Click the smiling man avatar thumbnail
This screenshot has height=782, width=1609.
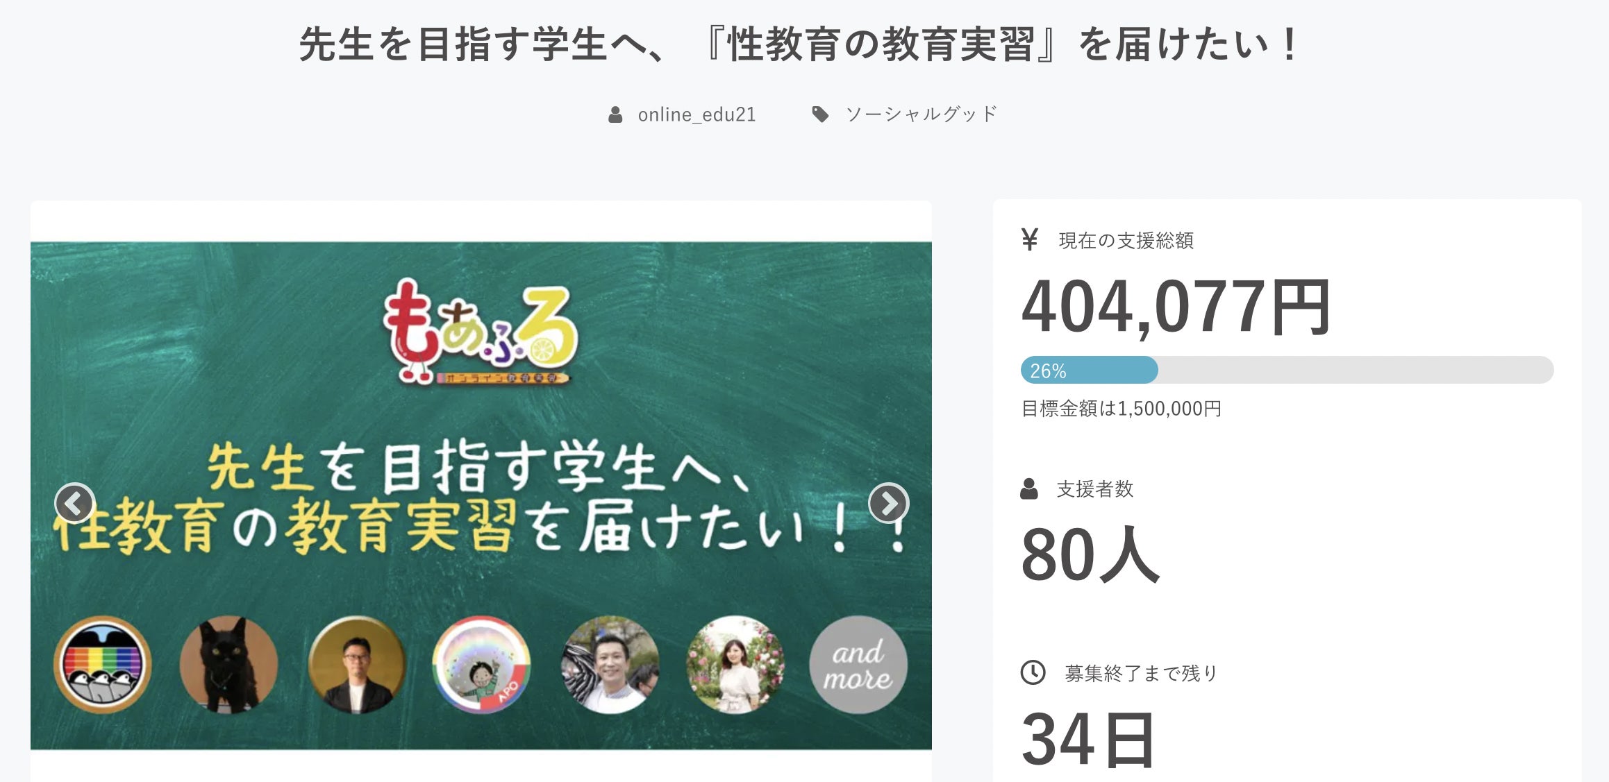coord(609,664)
